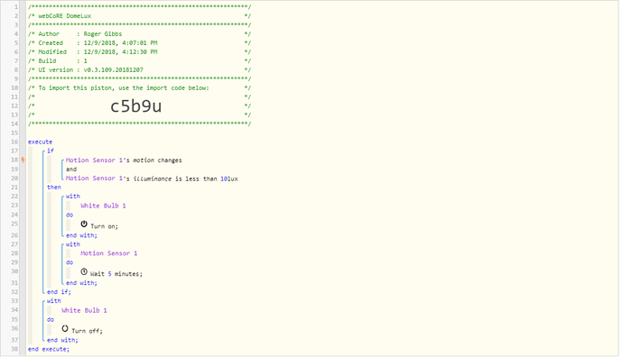Image resolution: width=623 pixels, height=357 pixels.
Task: Select the 'Wait 5 minutes;' action
Action: pyautogui.click(x=116, y=274)
